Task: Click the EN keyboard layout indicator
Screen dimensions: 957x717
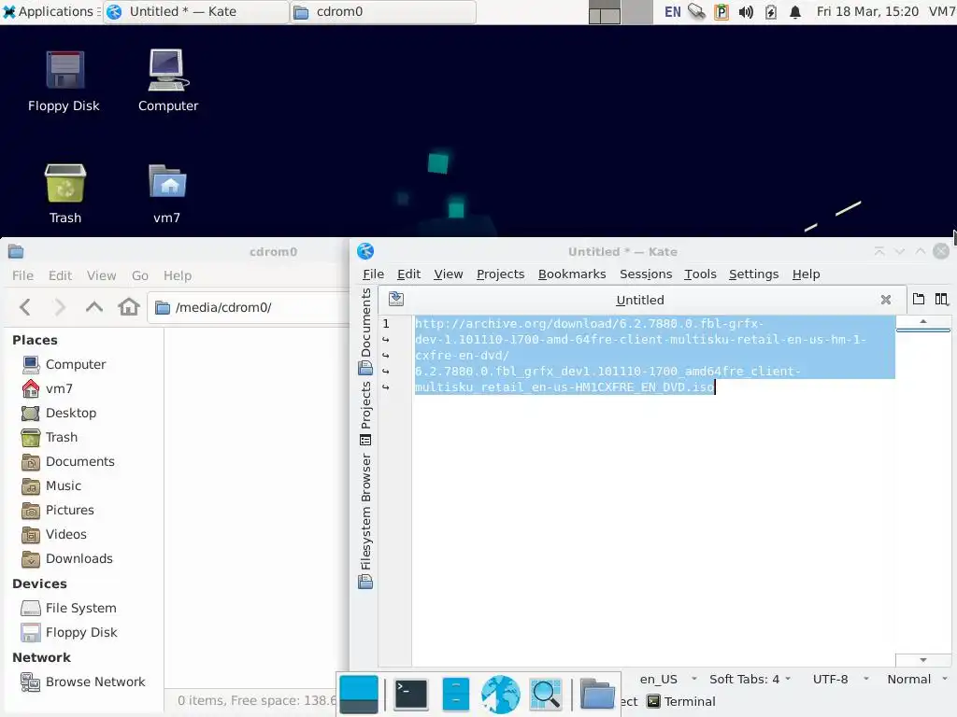Action: (673, 11)
